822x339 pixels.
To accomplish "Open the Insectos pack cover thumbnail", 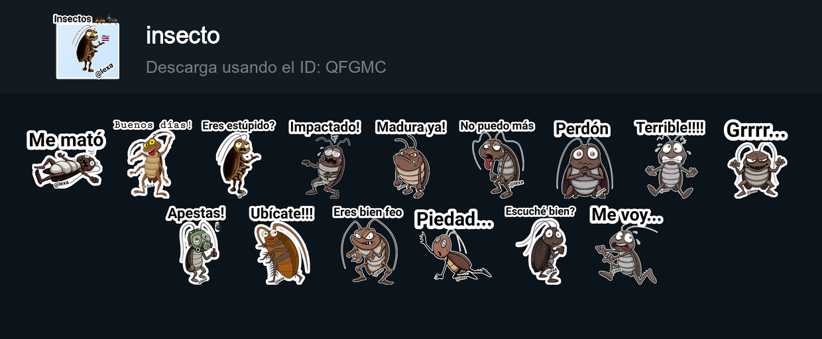I will (x=88, y=46).
